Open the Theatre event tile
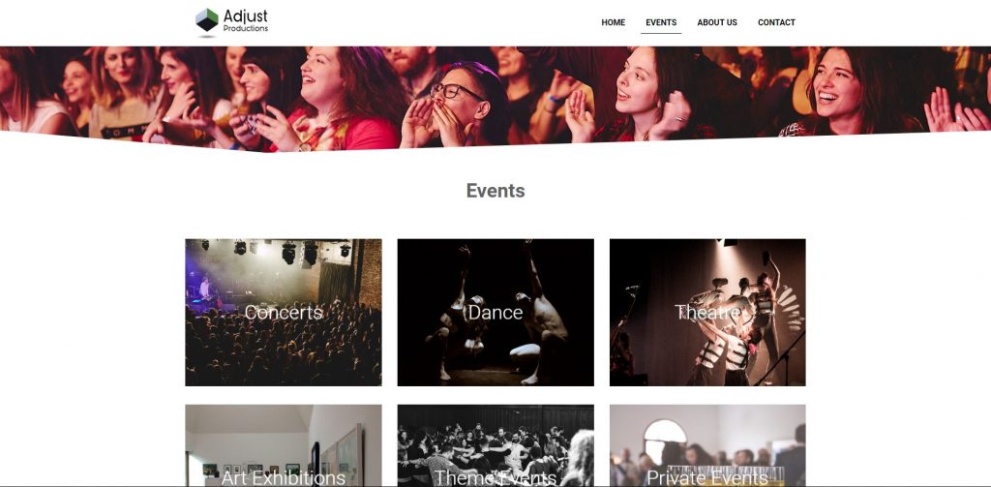 click(x=707, y=313)
